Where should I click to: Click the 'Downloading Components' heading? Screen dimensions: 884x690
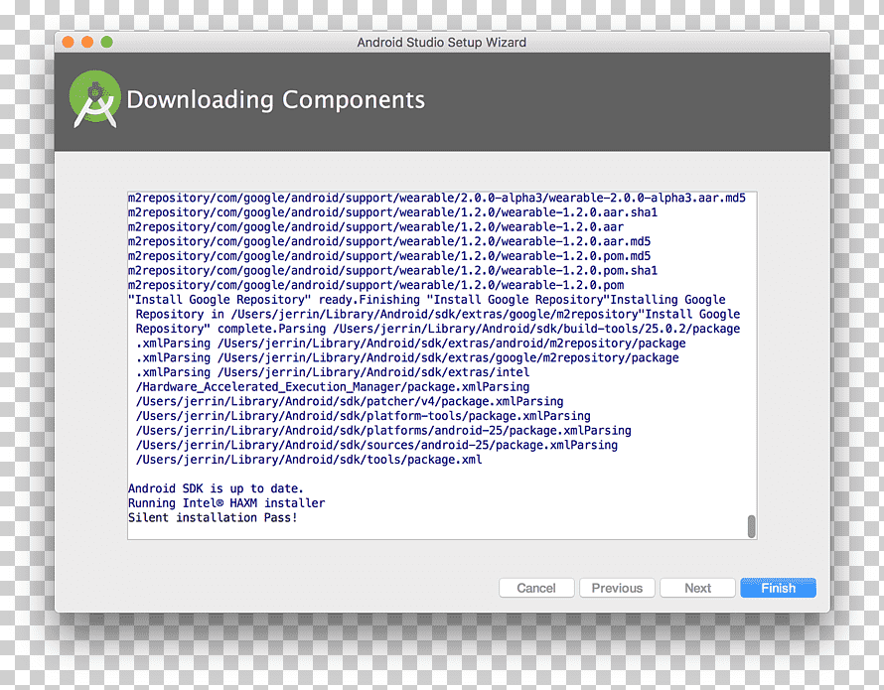click(x=276, y=100)
